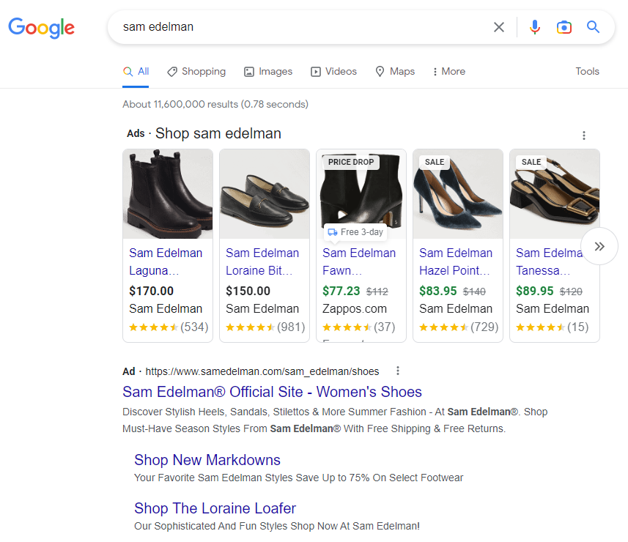Click the (15) reviews rating

(x=553, y=327)
